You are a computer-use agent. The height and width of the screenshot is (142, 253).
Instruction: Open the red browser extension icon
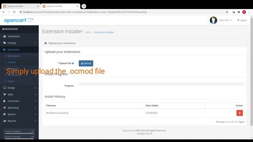coord(234,12)
